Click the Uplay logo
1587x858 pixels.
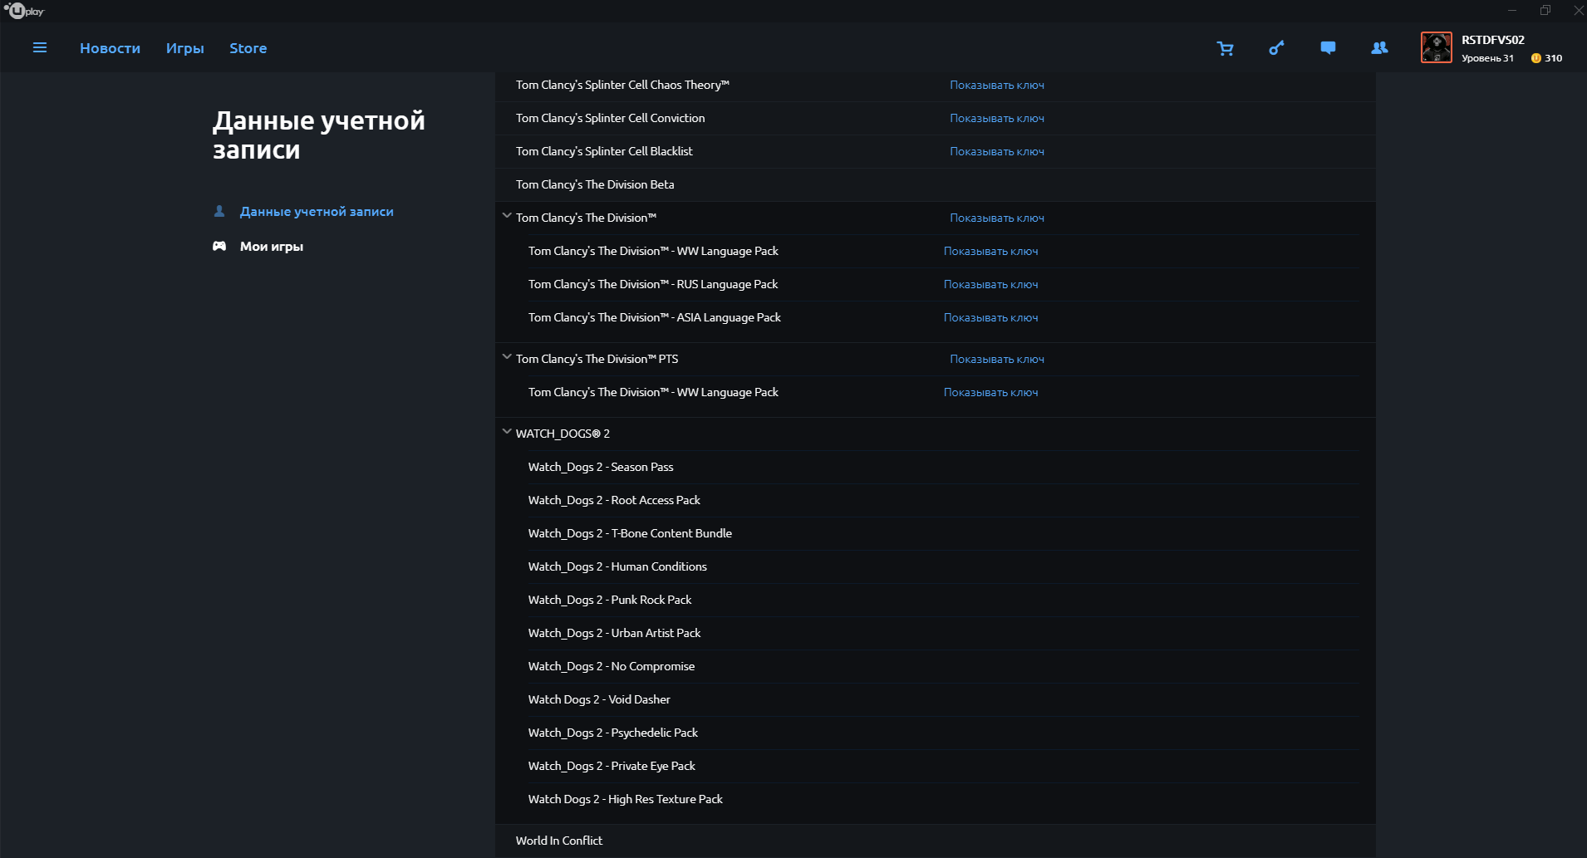(24, 11)
